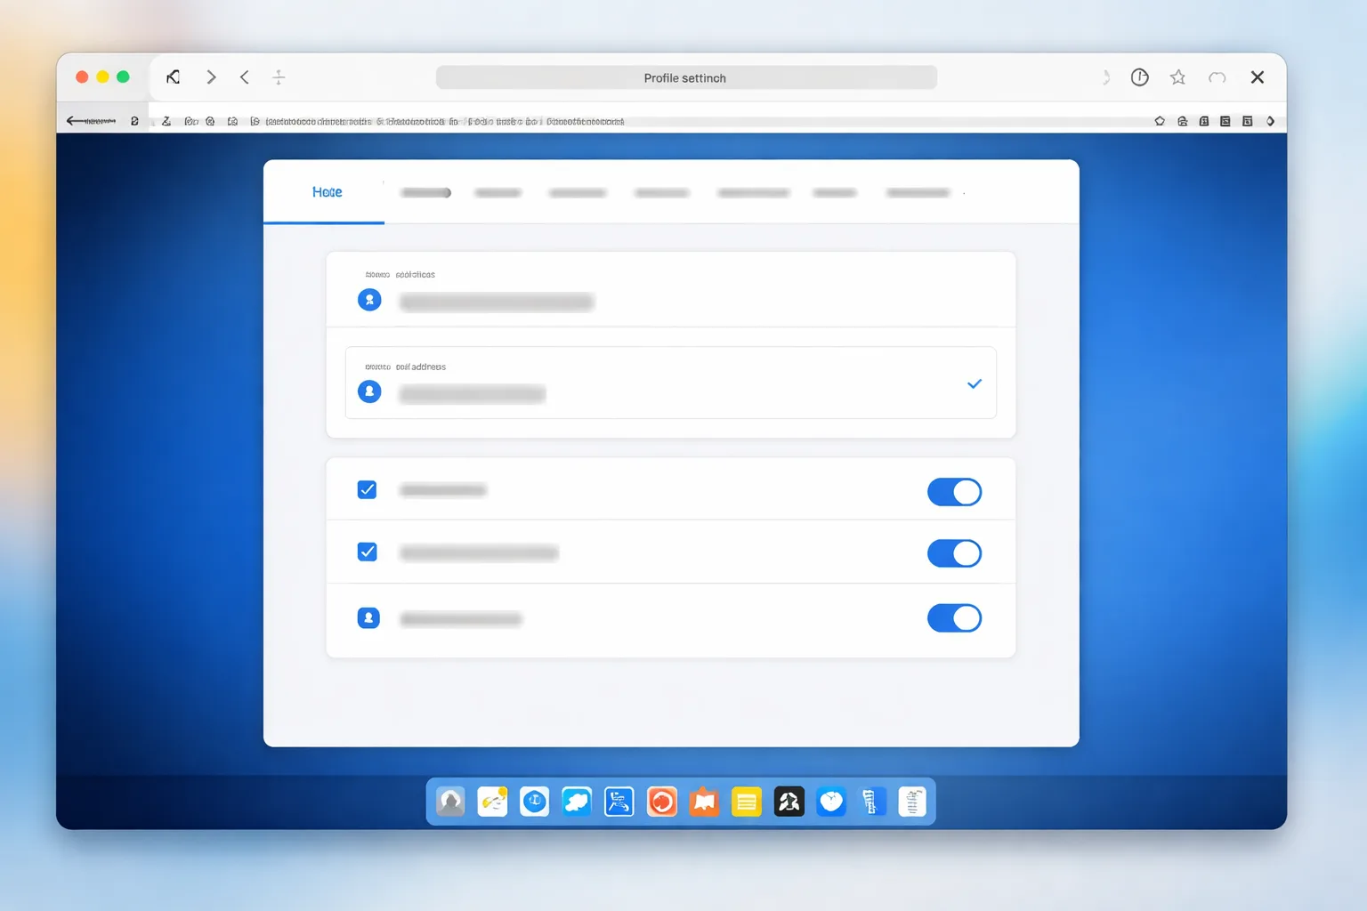Viewport: 1367px width, 911px height.
Task: Click the forward chevron navigation arrow
Action: (x=211, y=77)
